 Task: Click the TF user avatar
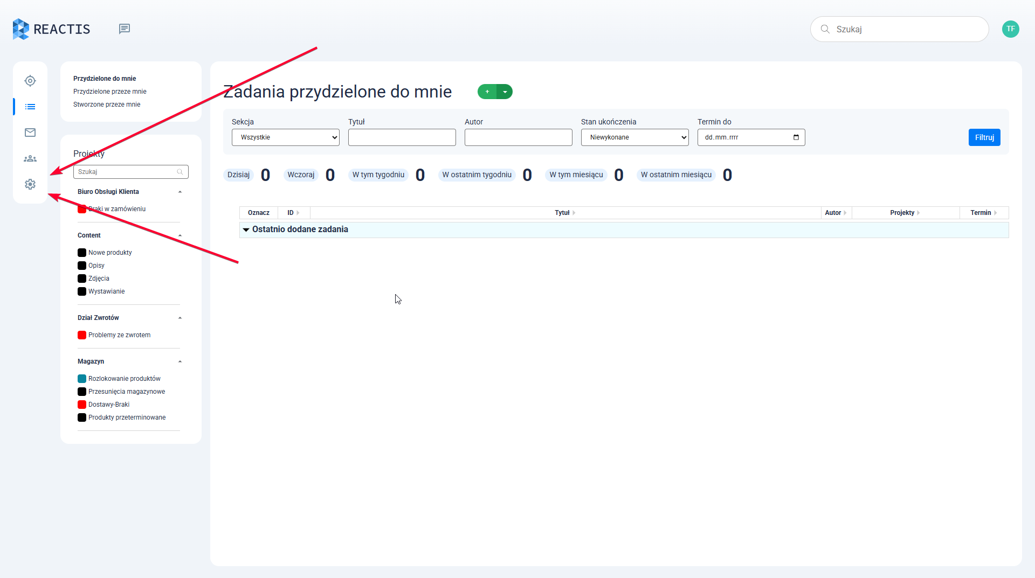tap(1010, 29)
